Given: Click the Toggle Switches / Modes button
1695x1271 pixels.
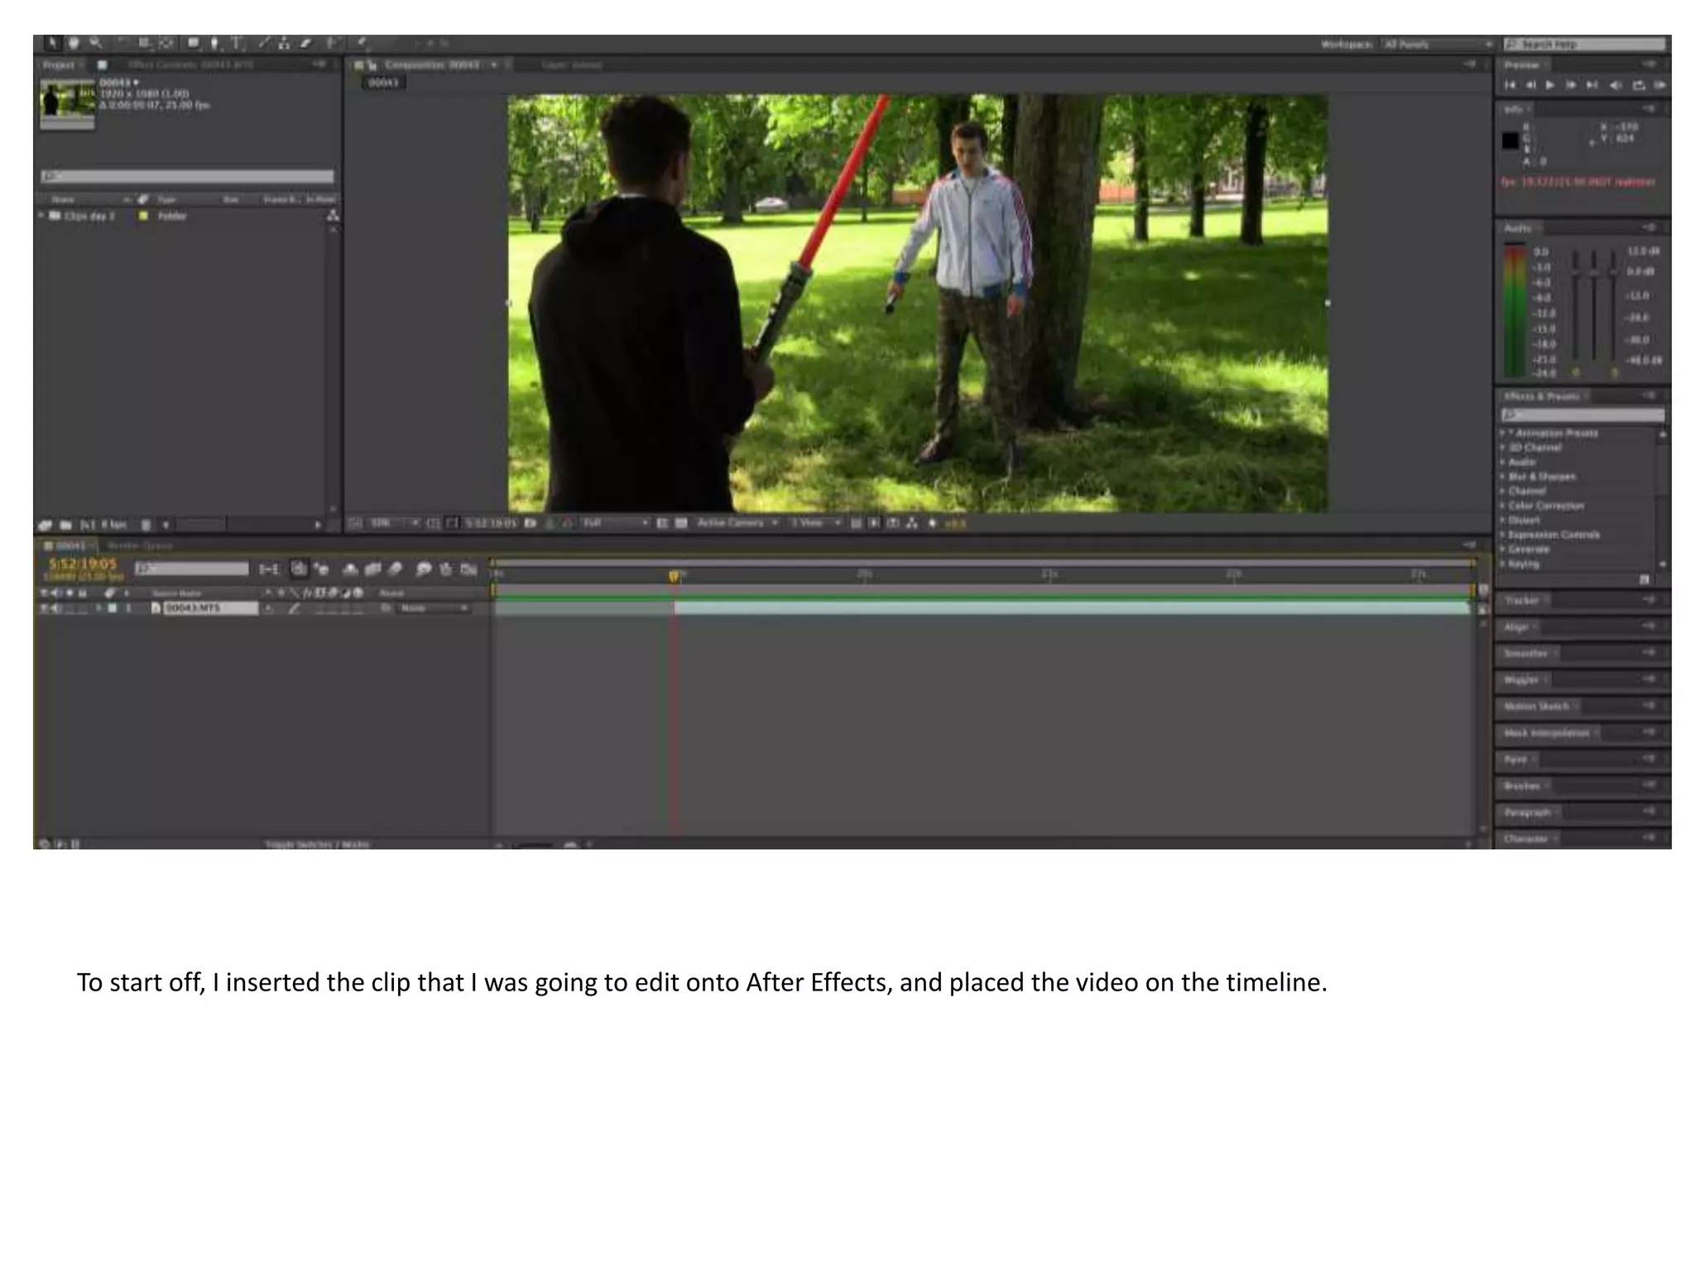Looking at the screenshot, I should pos(317,844).
